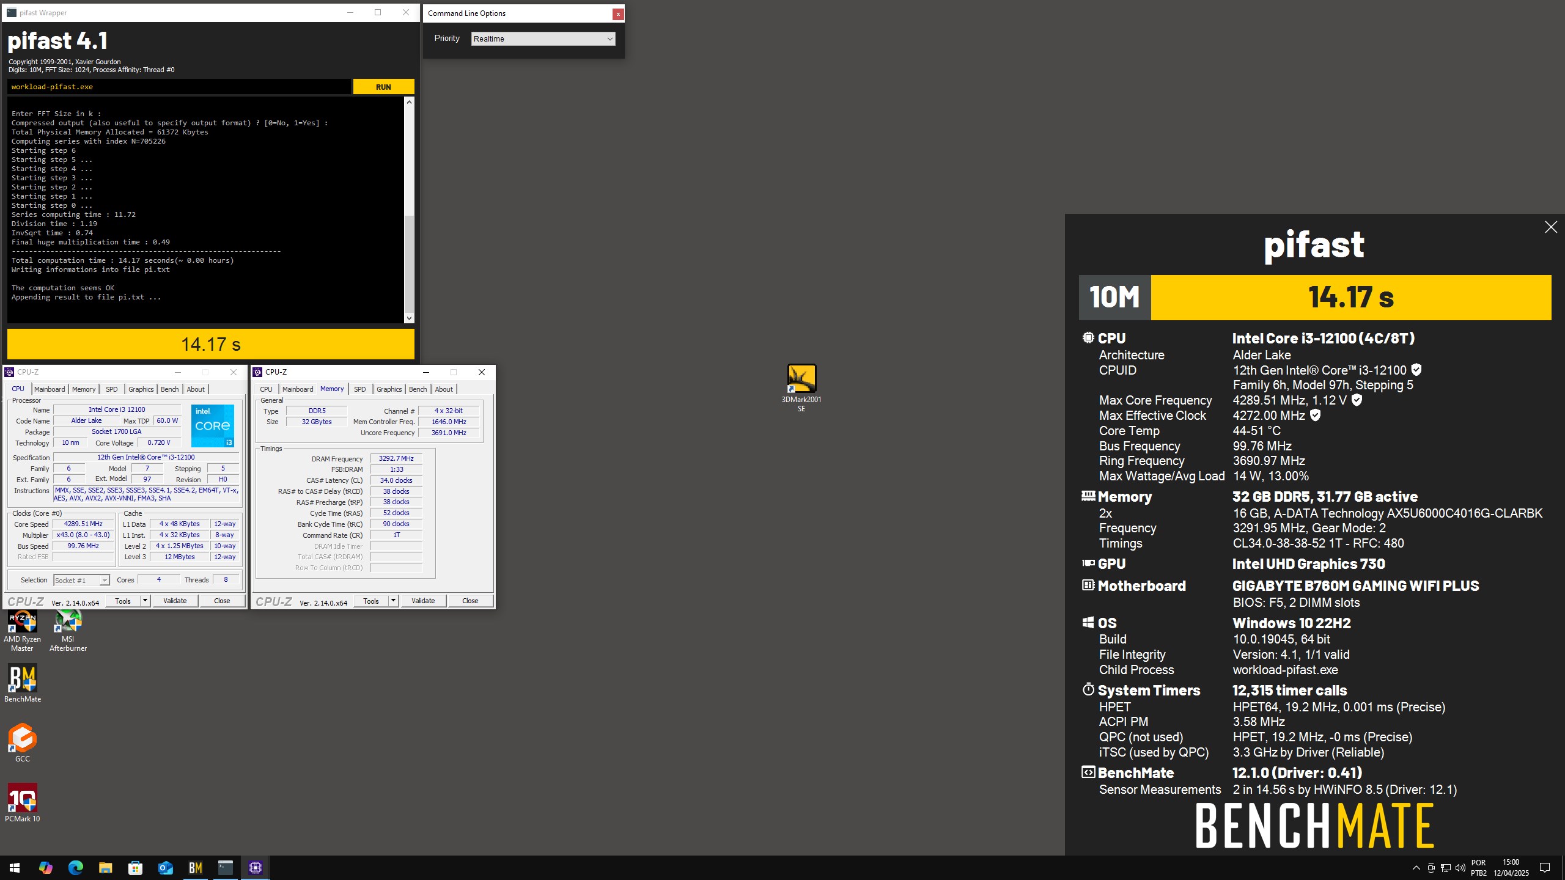Click DRAM Frequency 3292.7 MHz value
This screenshot has width=1565, height=880.
tap(396, 458)
